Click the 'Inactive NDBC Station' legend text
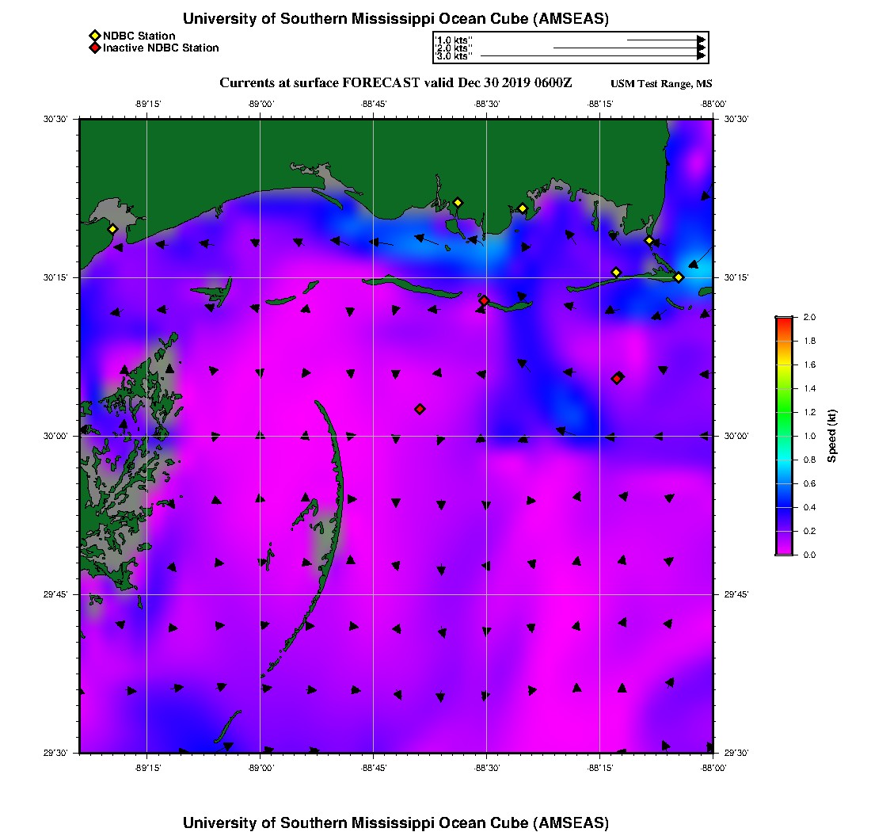This screenshot has width=871, height=832. [161, 48]
